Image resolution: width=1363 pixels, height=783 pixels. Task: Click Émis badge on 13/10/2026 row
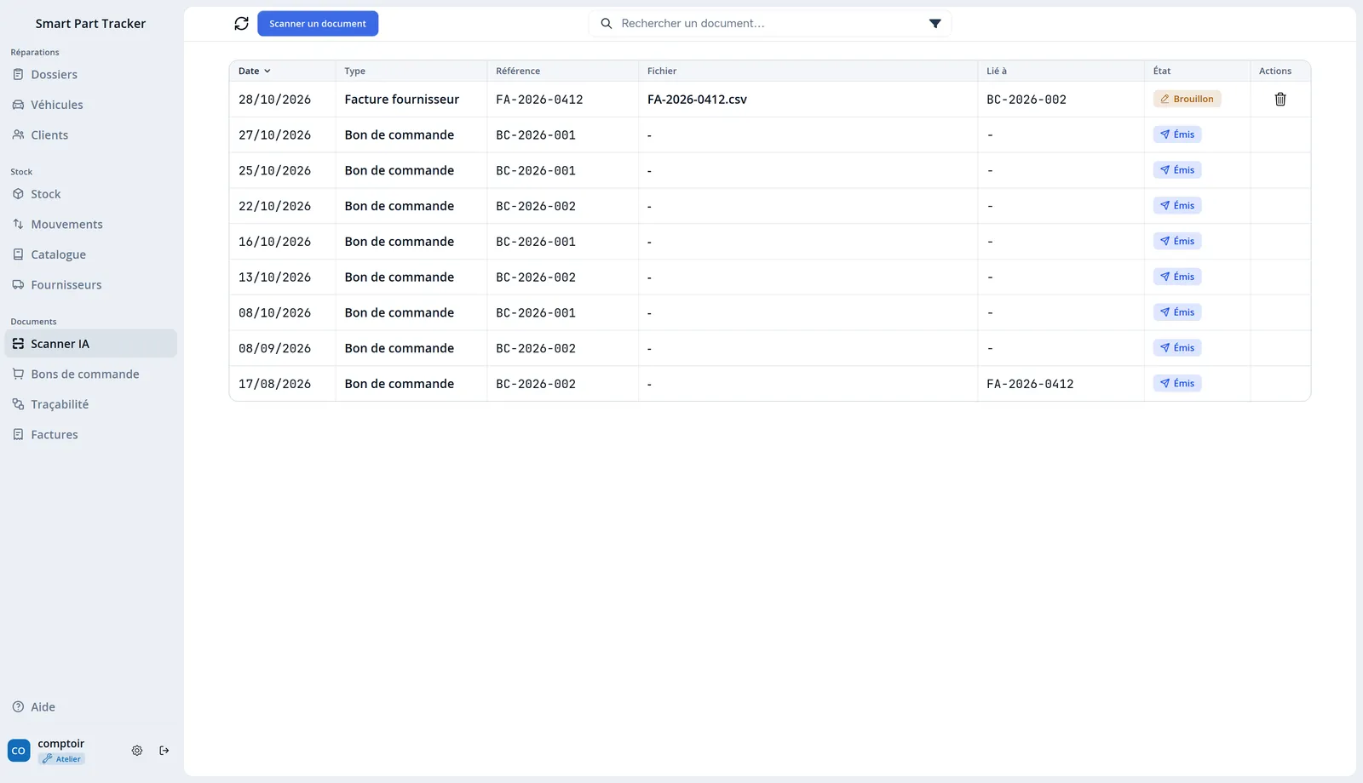pos(1177,277)
